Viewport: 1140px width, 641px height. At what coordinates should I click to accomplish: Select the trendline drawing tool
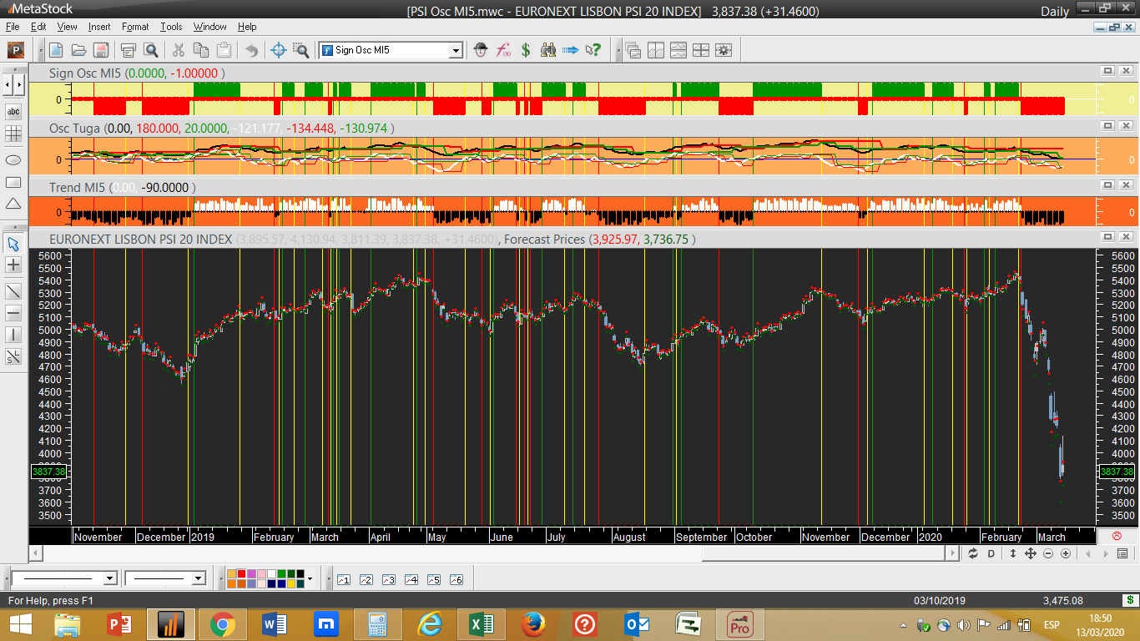pos(13,291)
